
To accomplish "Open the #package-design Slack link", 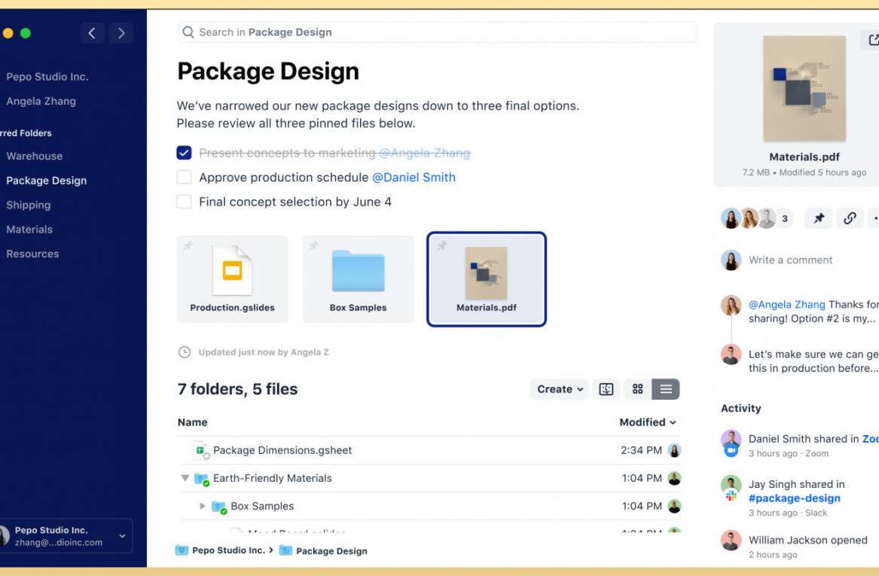I will pos(794,498).
